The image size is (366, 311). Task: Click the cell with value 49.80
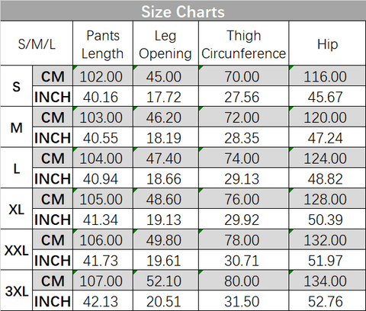165,239
